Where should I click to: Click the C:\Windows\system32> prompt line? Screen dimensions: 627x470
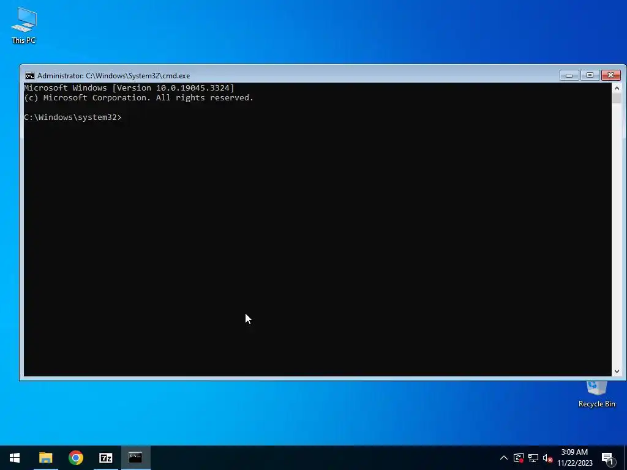73,117
